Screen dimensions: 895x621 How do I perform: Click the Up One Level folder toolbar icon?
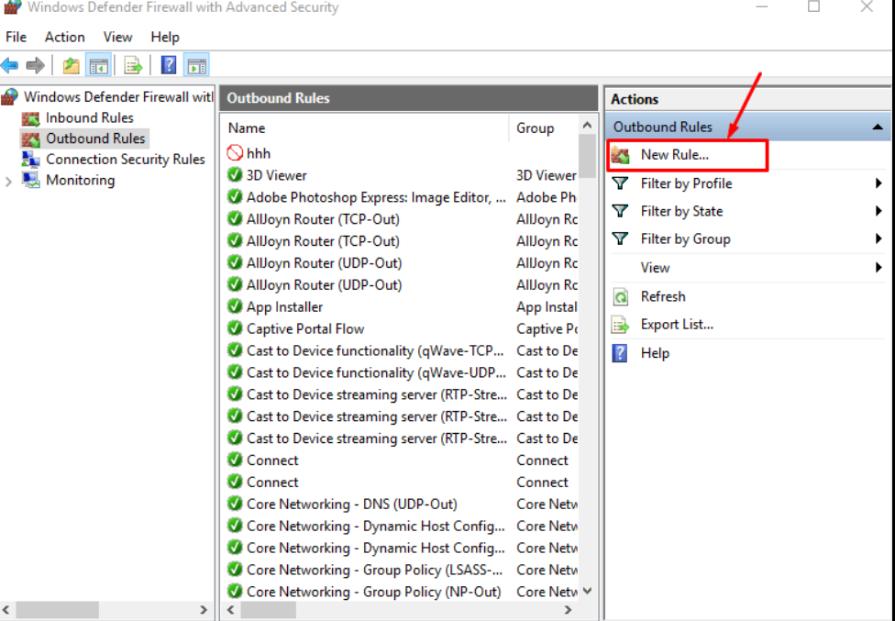(x=72, y=65)
